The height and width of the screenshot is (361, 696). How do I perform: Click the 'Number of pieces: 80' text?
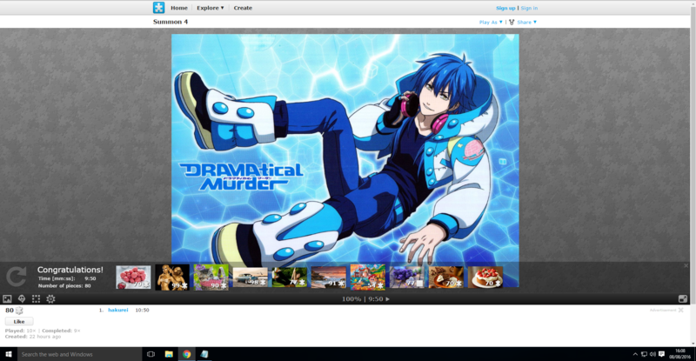click(x=64, y=285)
